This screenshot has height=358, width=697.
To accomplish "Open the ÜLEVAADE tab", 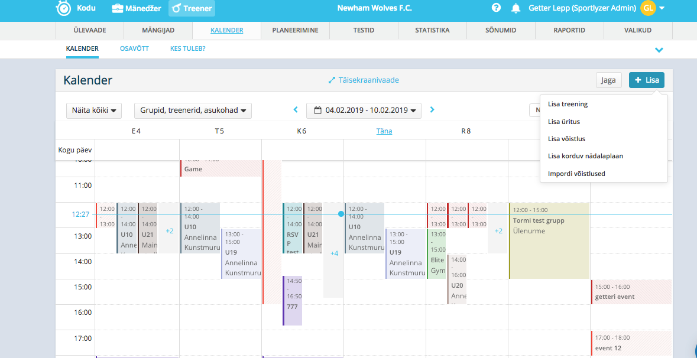I will 89,31.
